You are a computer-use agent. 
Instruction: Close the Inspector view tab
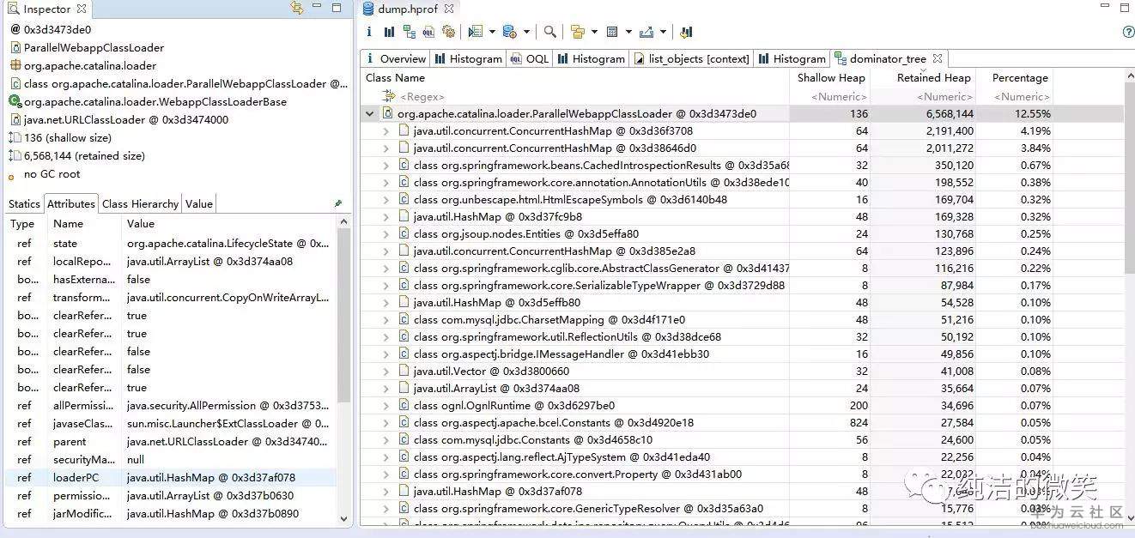tap(82, 9)
